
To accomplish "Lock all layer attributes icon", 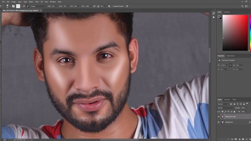I will (x=235, y=112).
